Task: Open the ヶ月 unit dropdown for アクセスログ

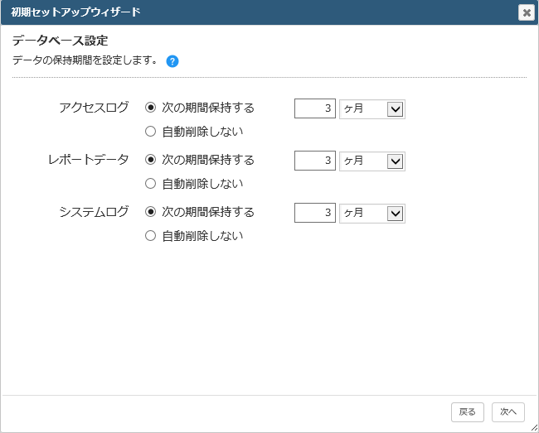Action: (x=372, y=109)
